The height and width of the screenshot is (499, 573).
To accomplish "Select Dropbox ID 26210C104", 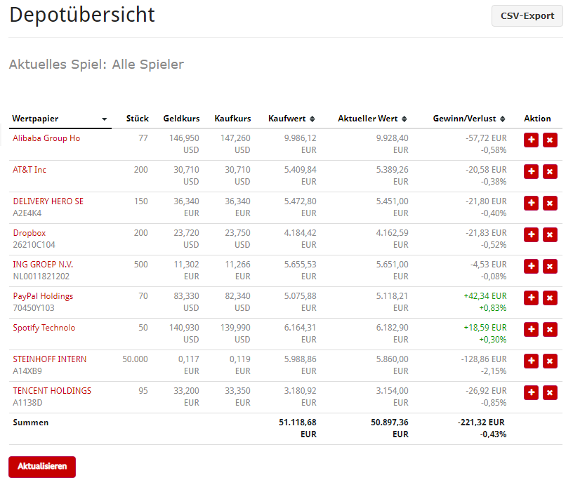I will click(x=34, y=245).
